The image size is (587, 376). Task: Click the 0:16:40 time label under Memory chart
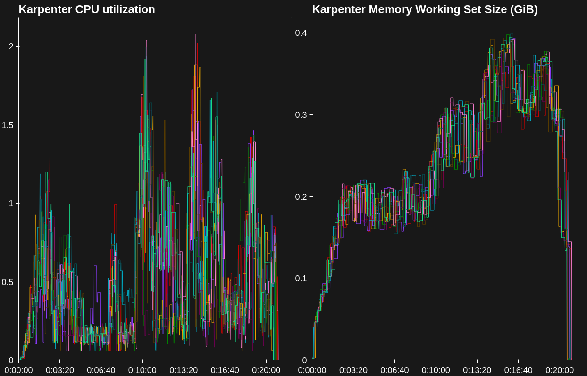(519, 370)
